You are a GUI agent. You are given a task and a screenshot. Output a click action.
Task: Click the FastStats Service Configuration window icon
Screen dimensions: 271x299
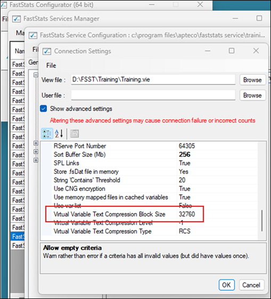pyautogui.click(x=33, y=36)
